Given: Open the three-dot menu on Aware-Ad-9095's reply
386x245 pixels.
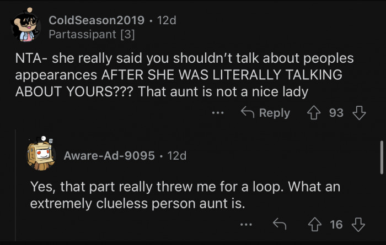Looking at the screenshot, I should point(246,224).
